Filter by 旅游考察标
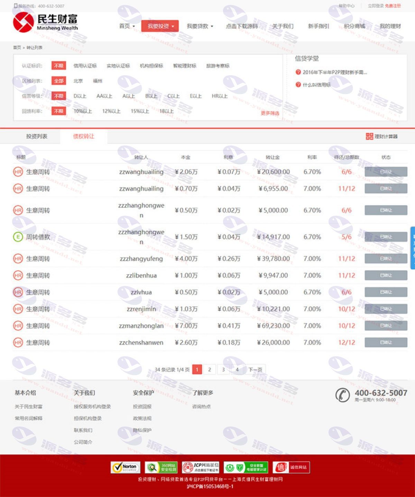415x497 pixels. (218, 66)
